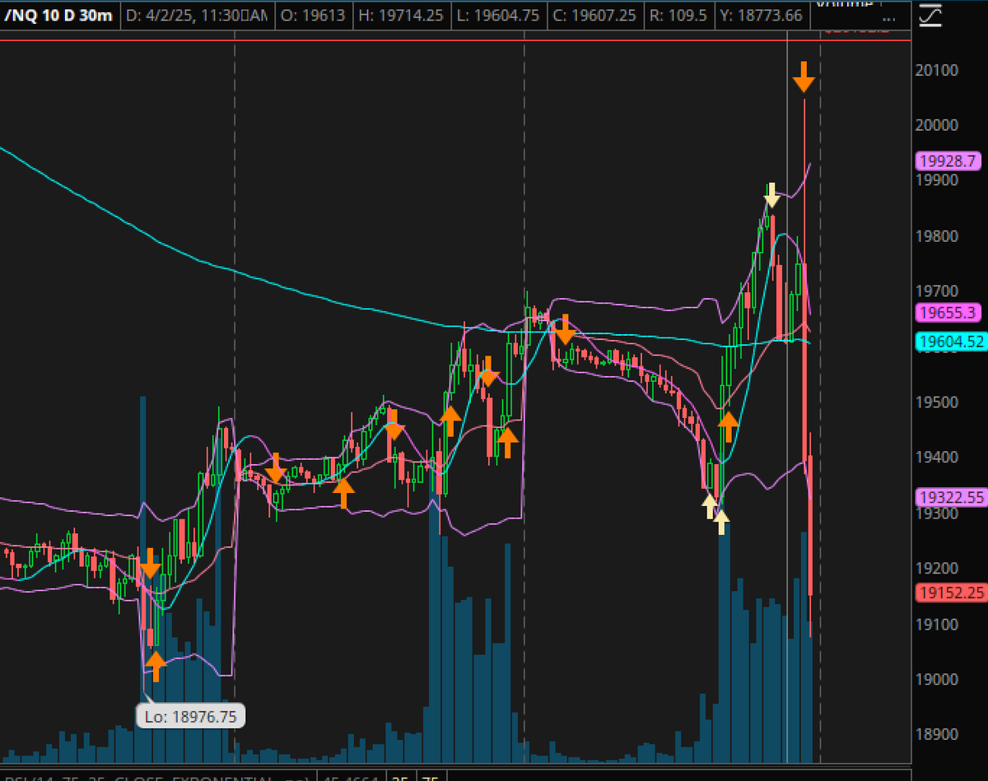This screenshot has width=988, height=781.
Task: Click the 19200 price axis label
Action: [x=936, y=569]
